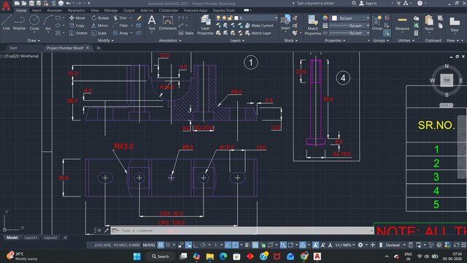This screenshot has height=263, width=467.
Task: Click the Move tool
Action: point(77,18)
